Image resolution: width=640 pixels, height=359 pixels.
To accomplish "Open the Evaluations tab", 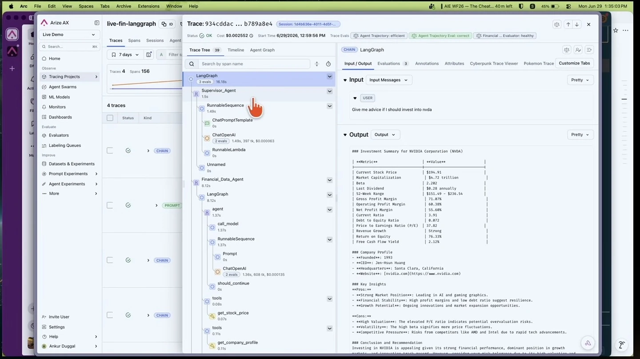I will tap(393, 64).
